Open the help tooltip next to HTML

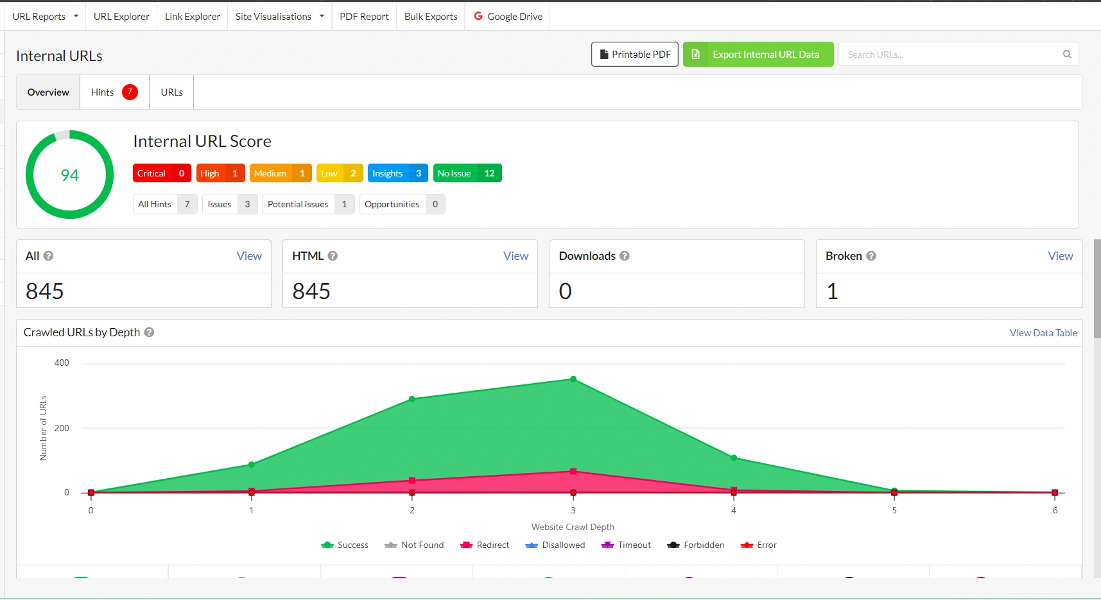(x=333, y=255)
